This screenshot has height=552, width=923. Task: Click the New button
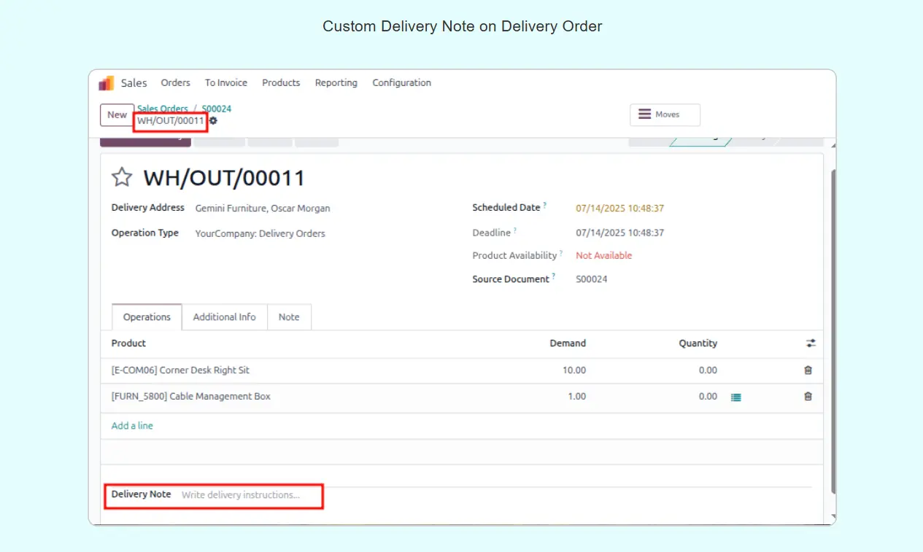(x=117, y=114)
